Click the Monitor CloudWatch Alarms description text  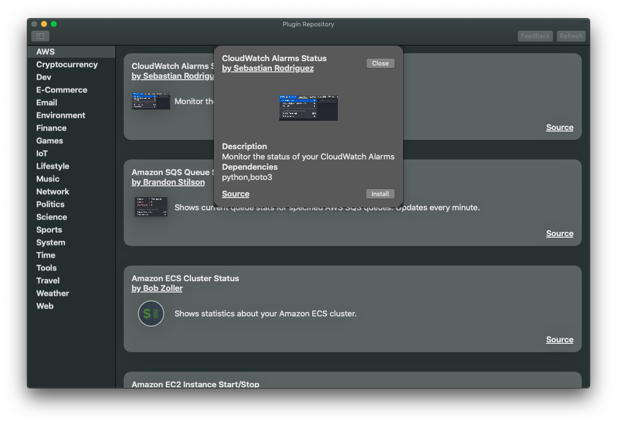[x=308, y=156]
